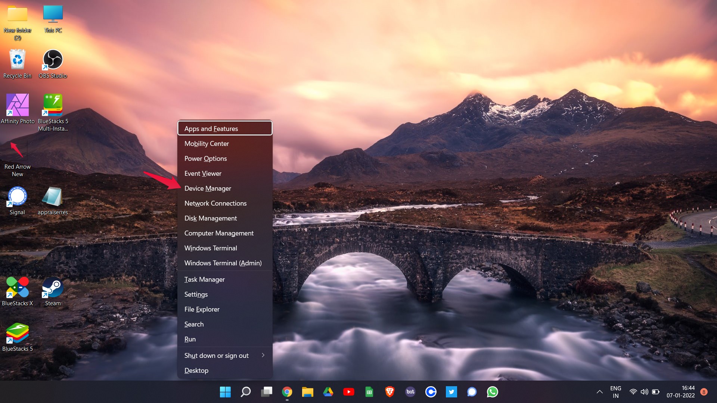Open WhatsApp from the taskbar
Screen dimensions: 717x403
(492, 392)
